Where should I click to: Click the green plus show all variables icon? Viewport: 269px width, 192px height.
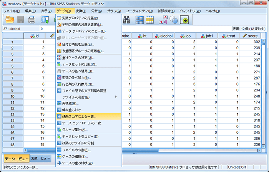(184, 20)
